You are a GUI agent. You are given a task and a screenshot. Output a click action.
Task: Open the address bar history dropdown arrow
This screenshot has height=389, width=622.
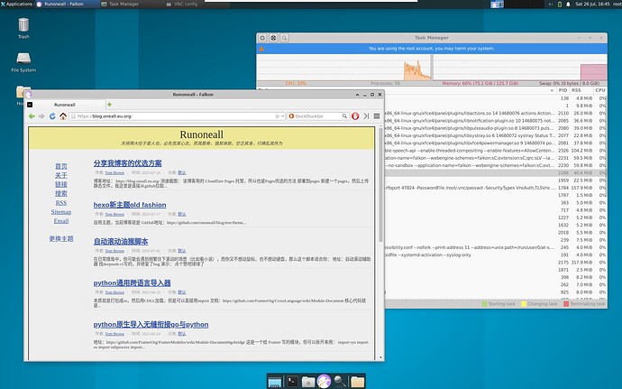[x=282, y=116]
